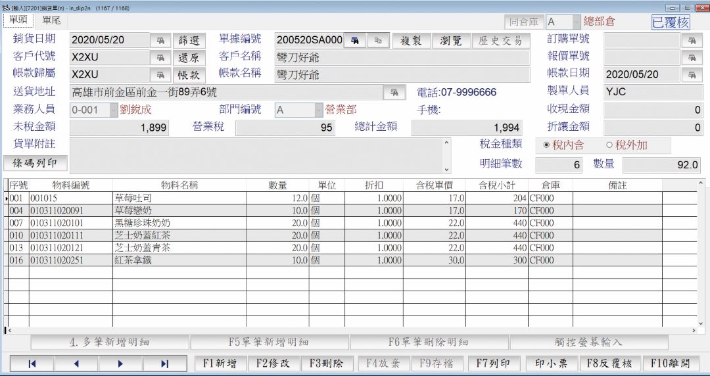Click the notes box scroll-up arrow
The width and height of the screenshot is (710, 376).
tap(447, 142)
